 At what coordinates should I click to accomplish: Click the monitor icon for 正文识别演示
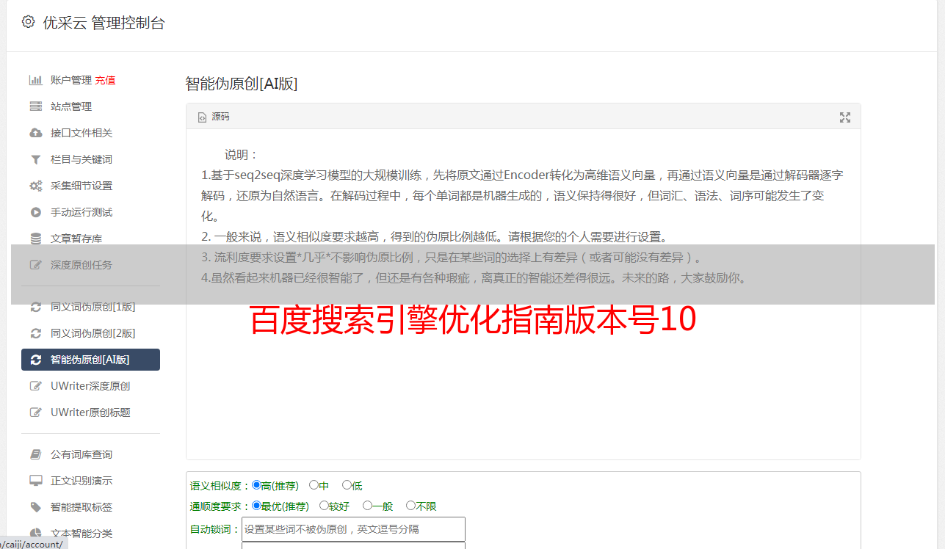tap(35, 481)
